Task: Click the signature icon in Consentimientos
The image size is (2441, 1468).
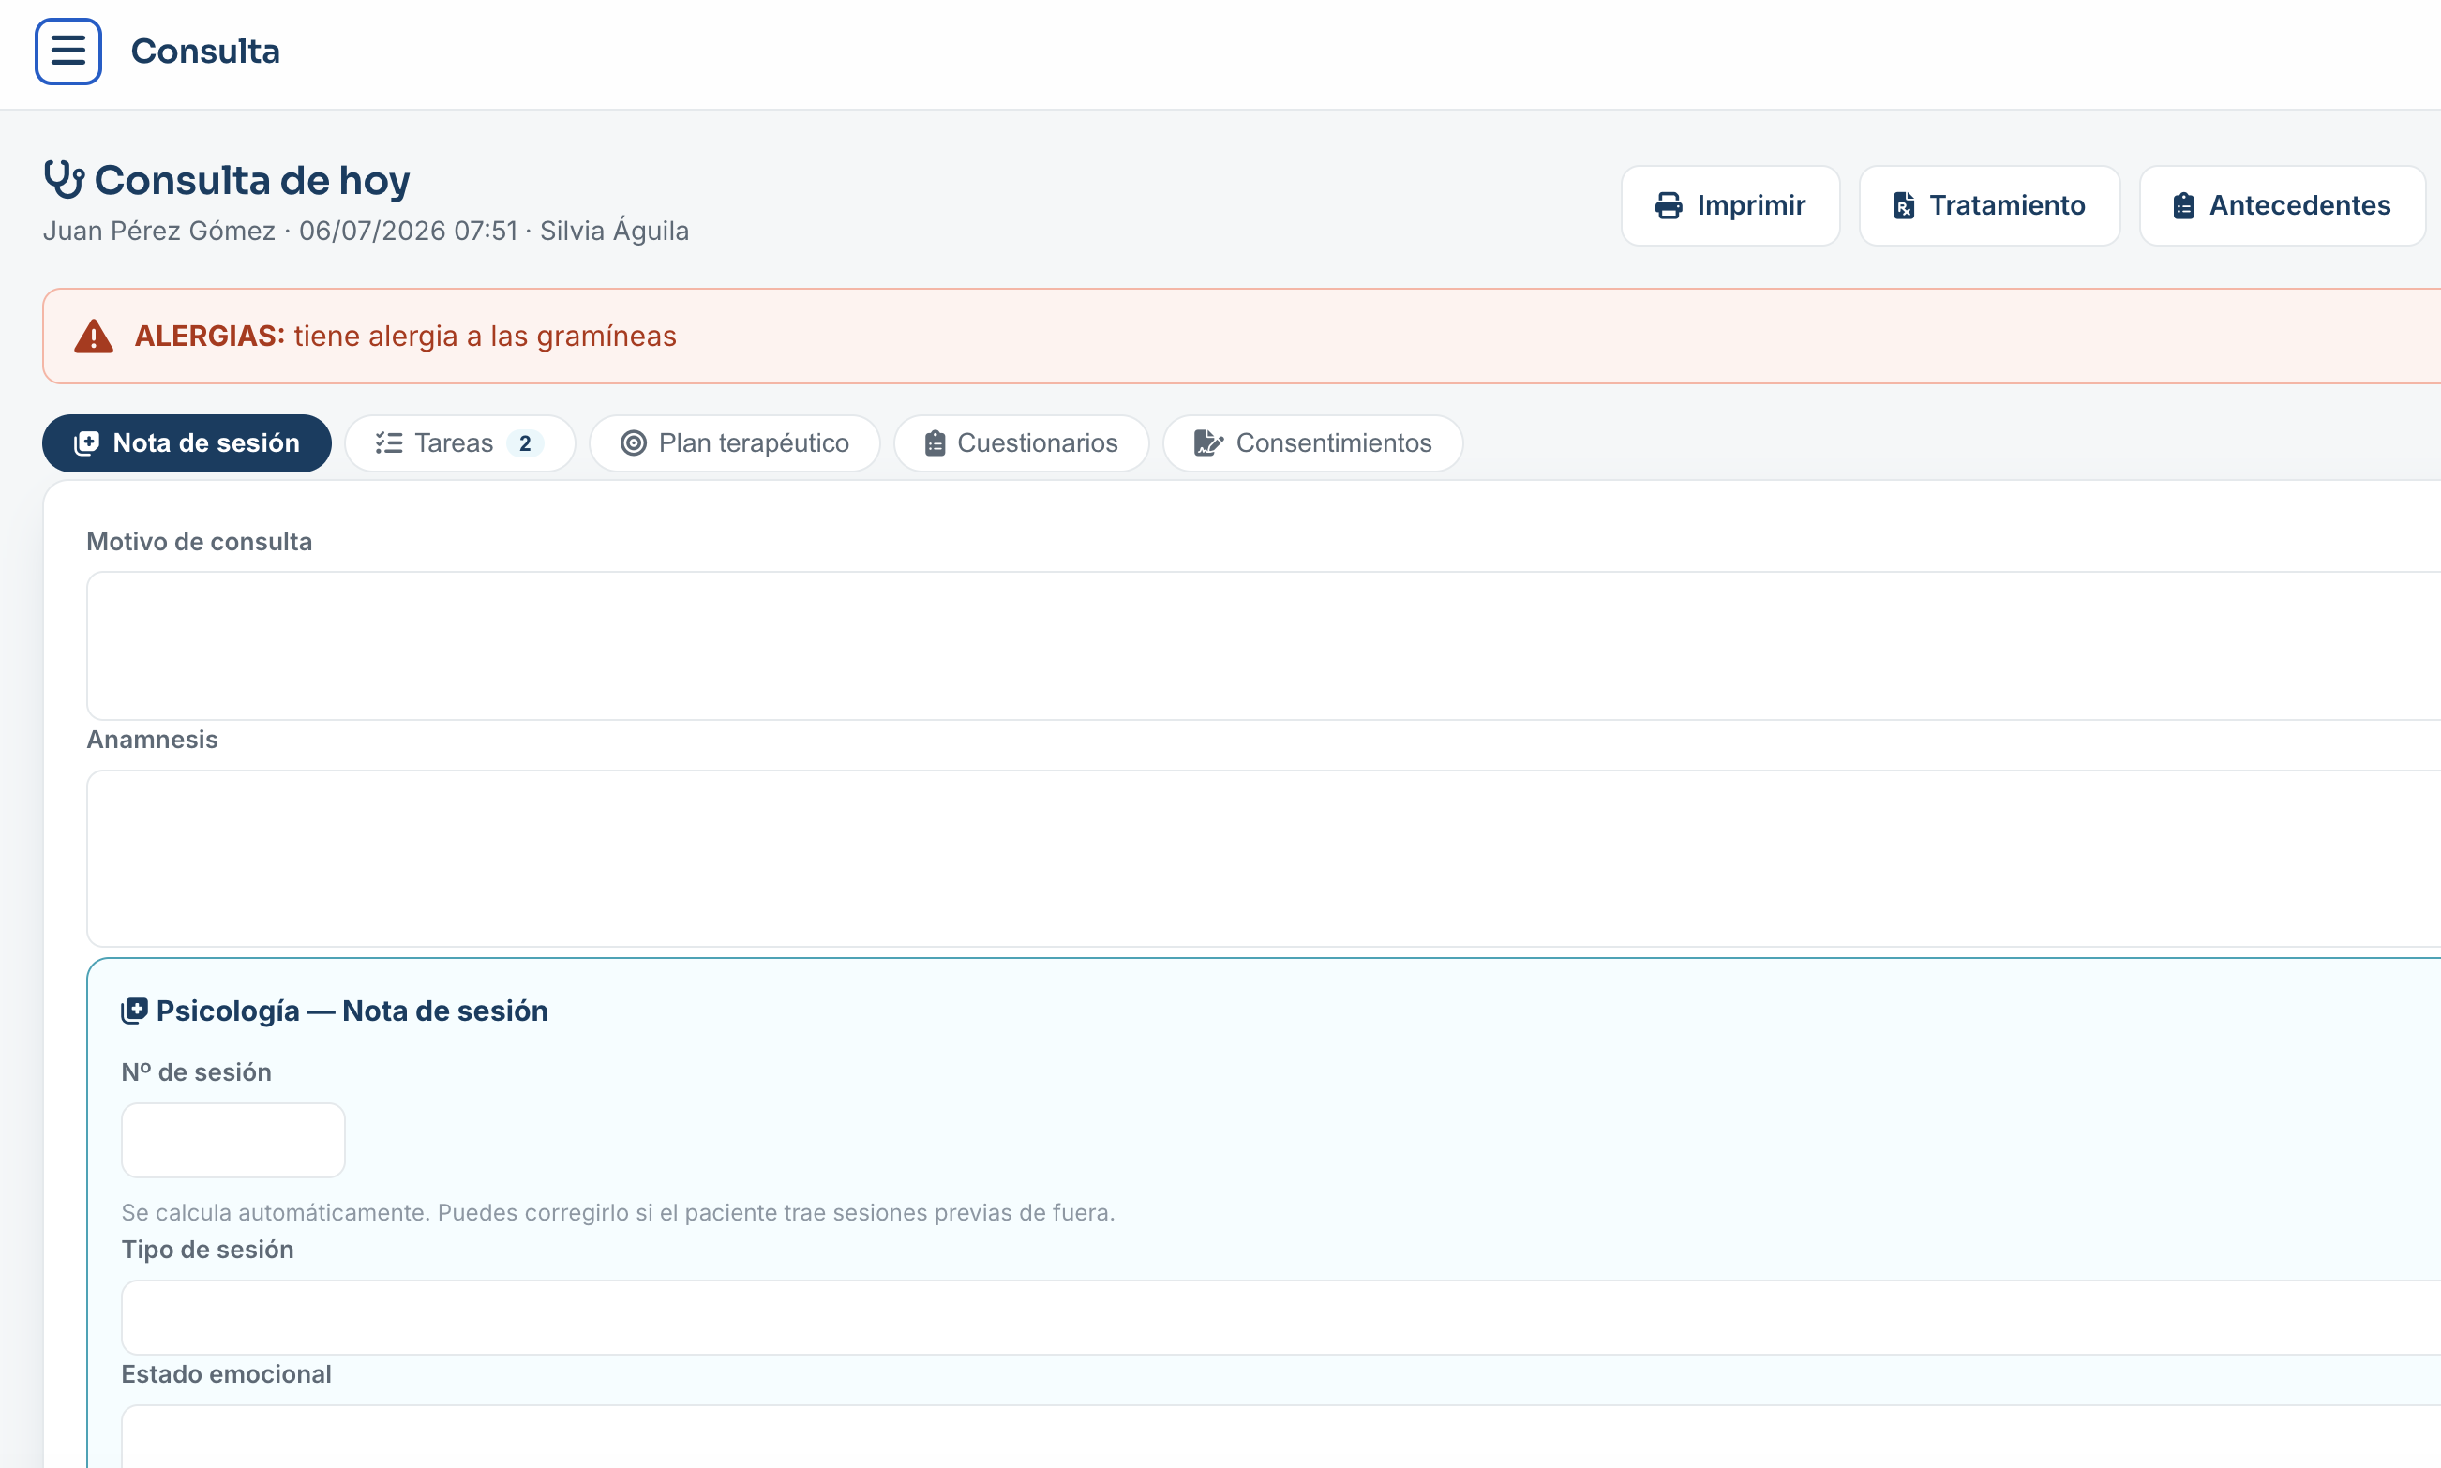Action: pyautogui.click(x=1208, y=443)
